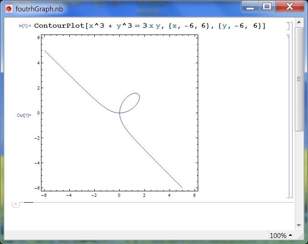The image size is (308, 244).
Task: Select the In[1]:= cell label
Action: coord(25,26)
